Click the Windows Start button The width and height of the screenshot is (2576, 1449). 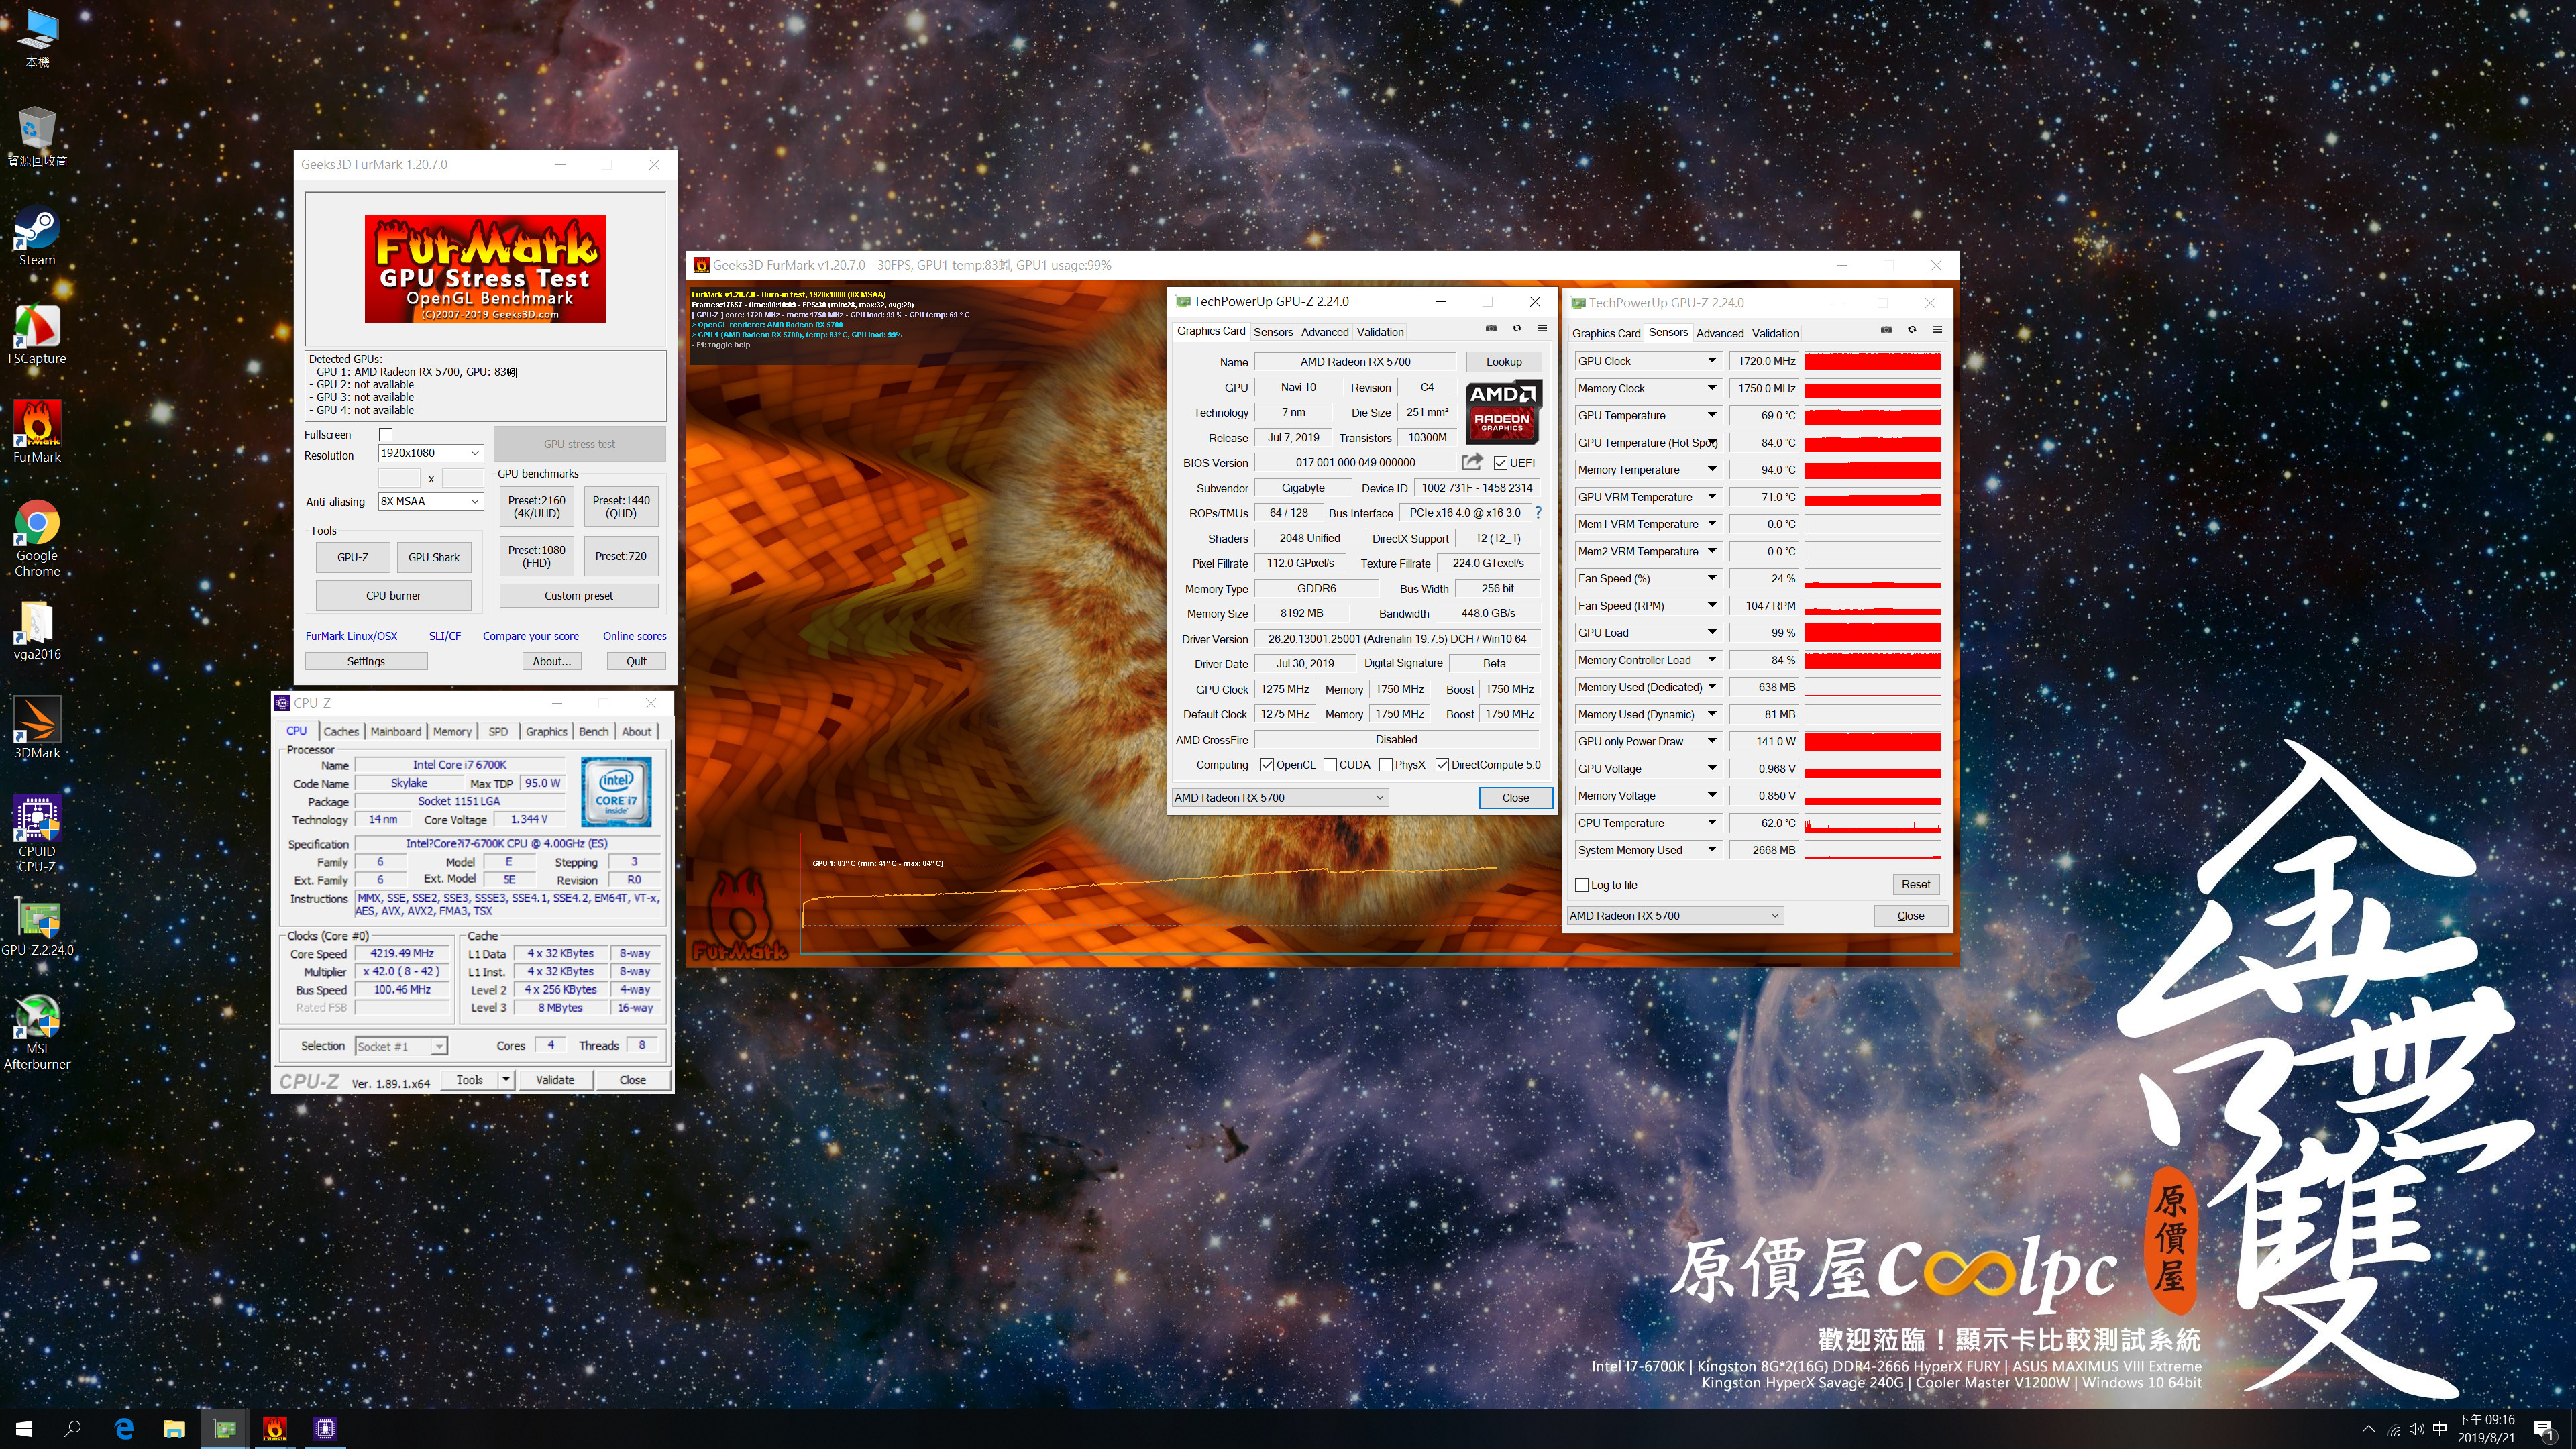tap(24, 1429)
